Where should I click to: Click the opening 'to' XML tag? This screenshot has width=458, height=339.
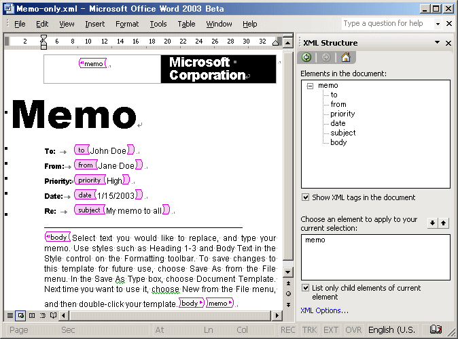[82, 150]
